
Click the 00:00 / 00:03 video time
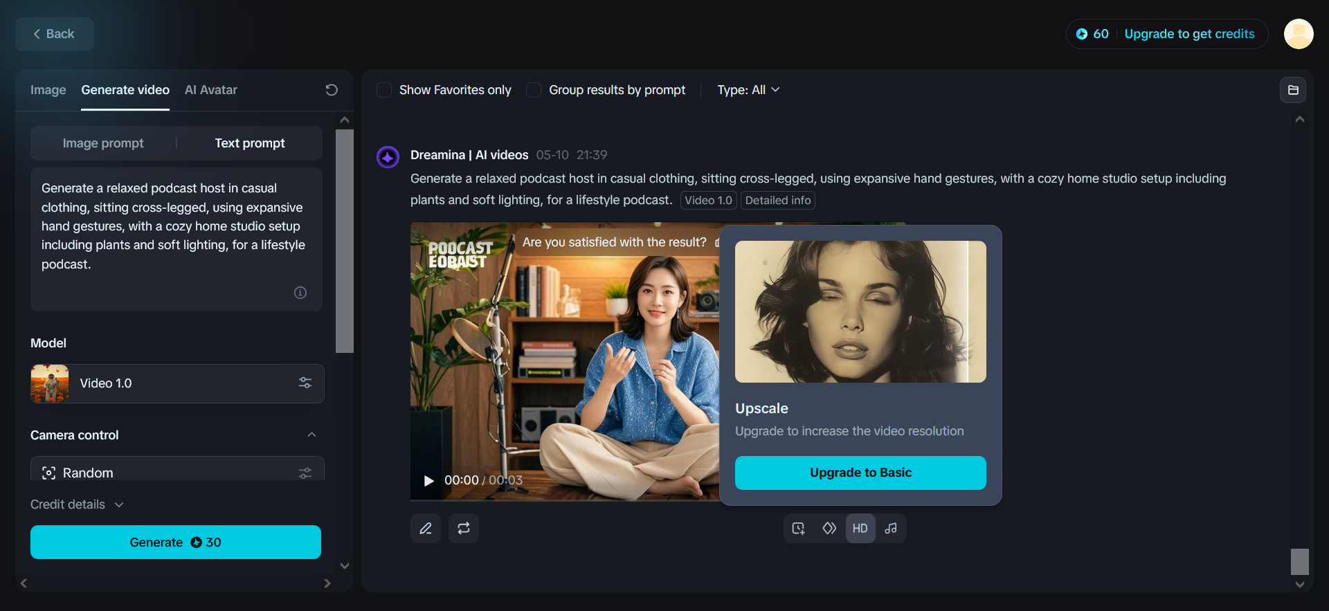coord(483,480)
